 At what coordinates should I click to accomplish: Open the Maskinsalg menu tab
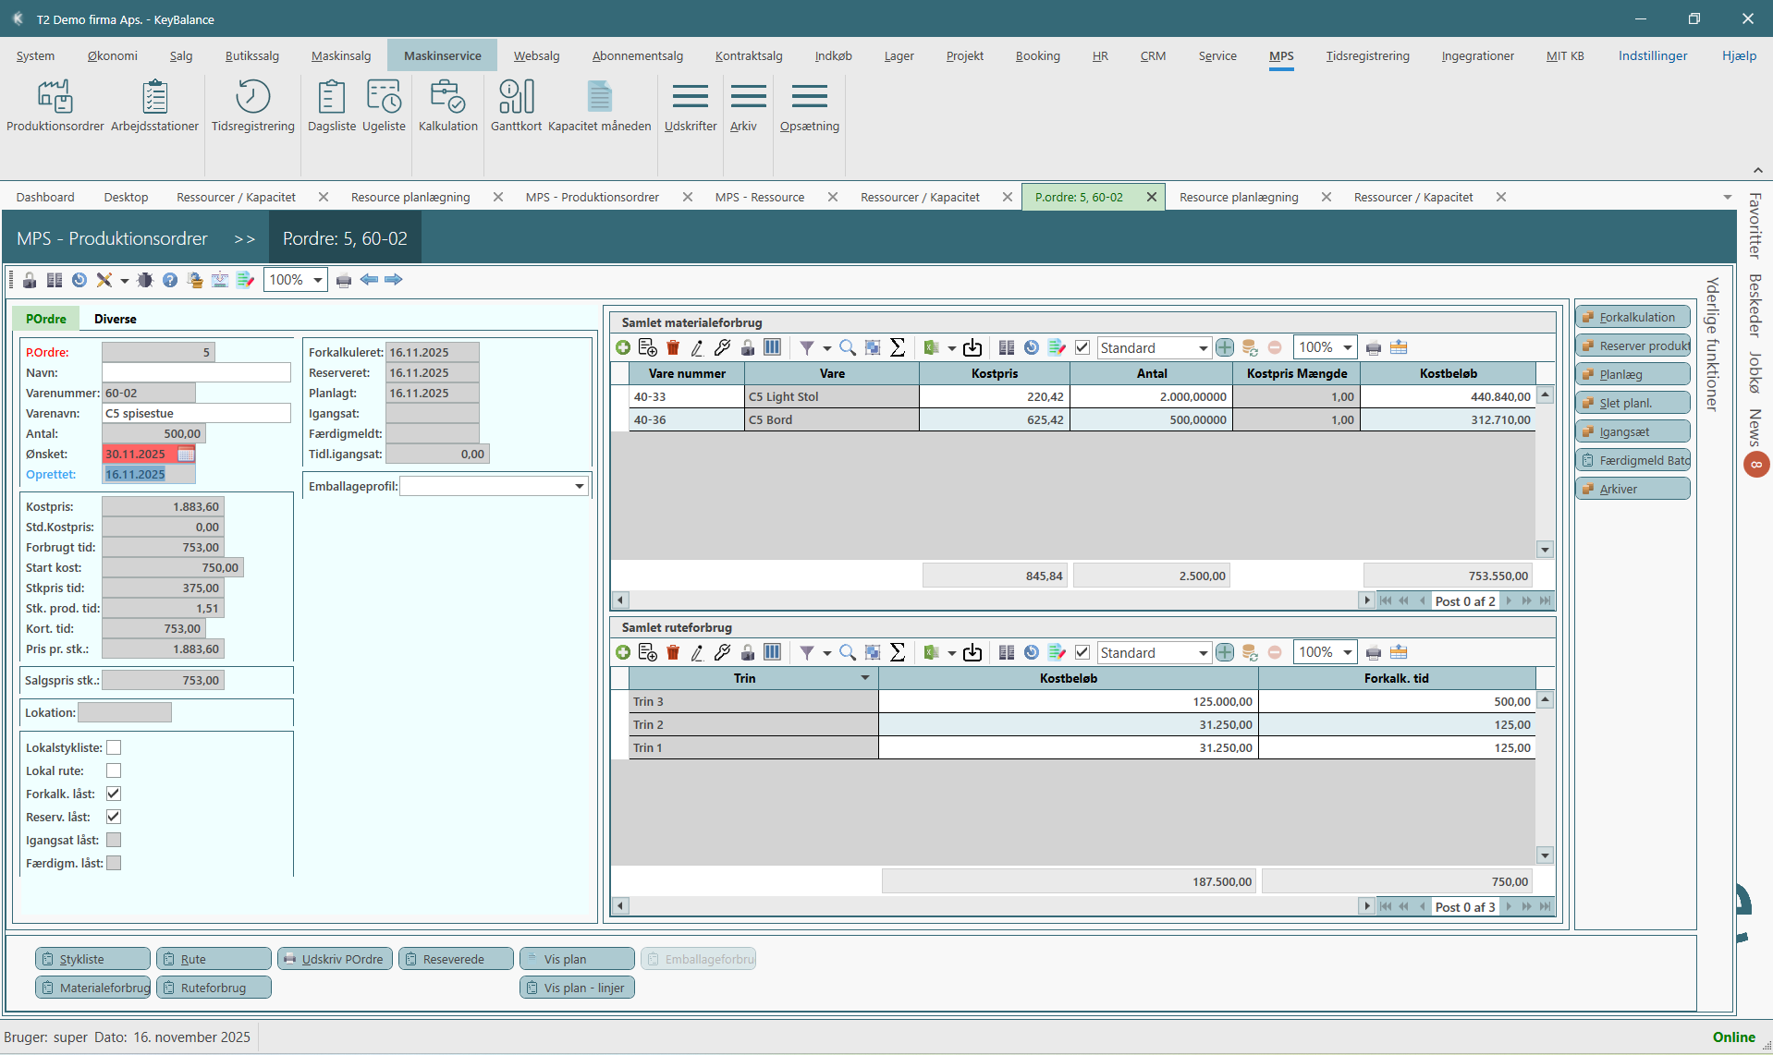[341, 55]
